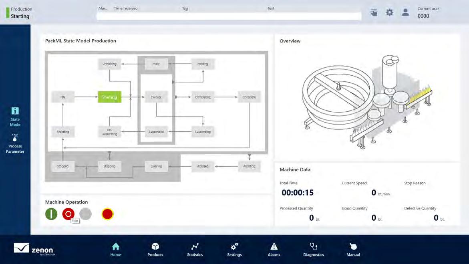Select the Completing state box

tap(203, 97)
